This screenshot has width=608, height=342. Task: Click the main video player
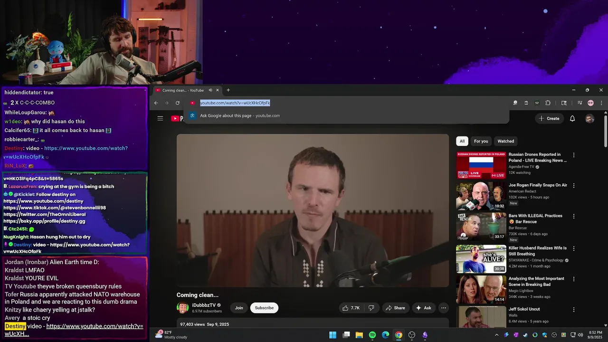tap(313, 210)
